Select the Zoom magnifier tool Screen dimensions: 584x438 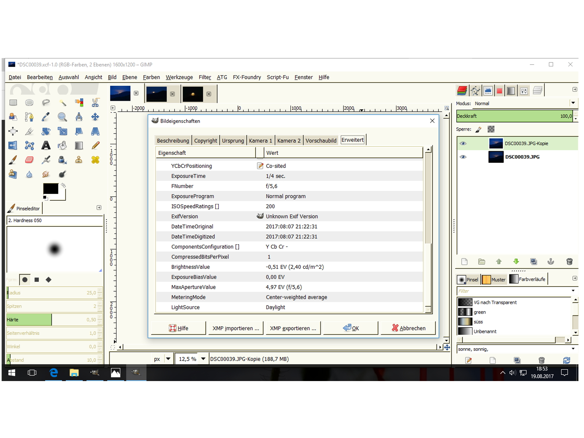pyautogui.click(x=62, y=117)
